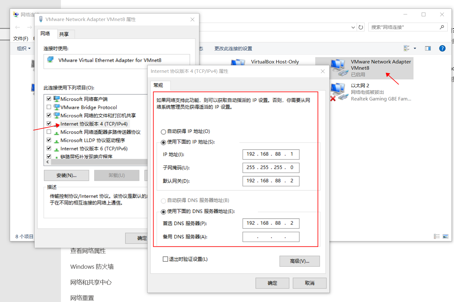Click 高级(V)... button
The width and height of the screenshot is (454, 302).
coord(300,261)
